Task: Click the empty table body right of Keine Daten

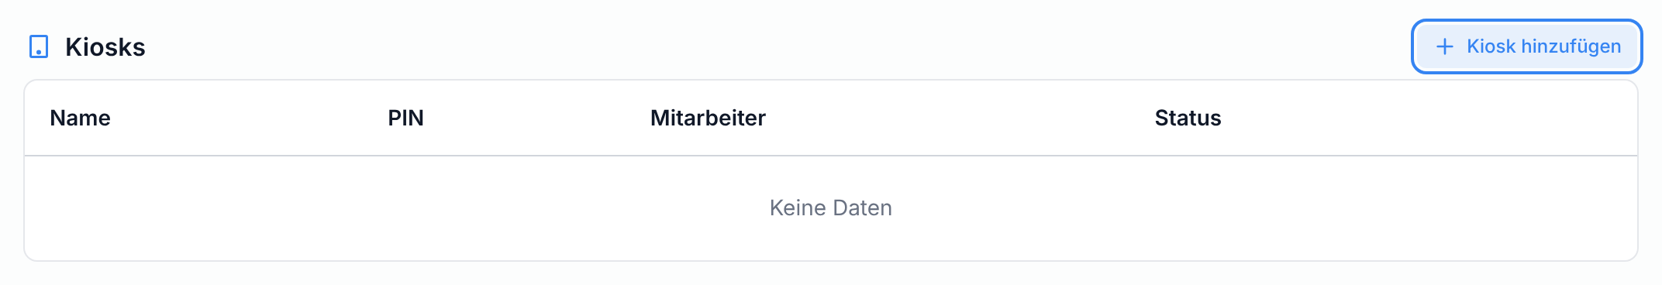Action: [x=1264, y=208]
